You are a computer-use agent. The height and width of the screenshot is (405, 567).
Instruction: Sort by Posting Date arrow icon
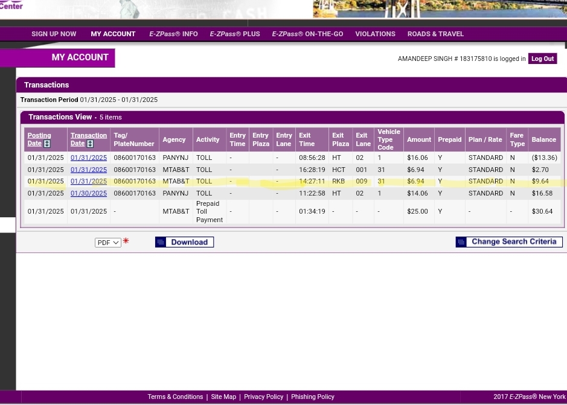47,144
